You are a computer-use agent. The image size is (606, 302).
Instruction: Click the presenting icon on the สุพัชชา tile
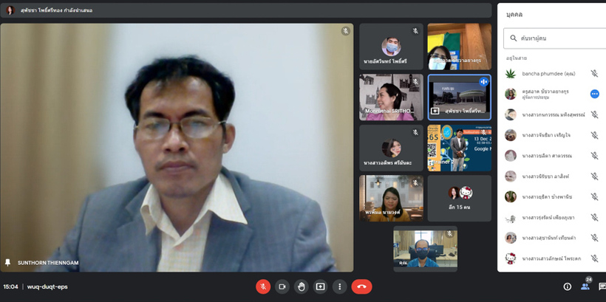[435, 111]
